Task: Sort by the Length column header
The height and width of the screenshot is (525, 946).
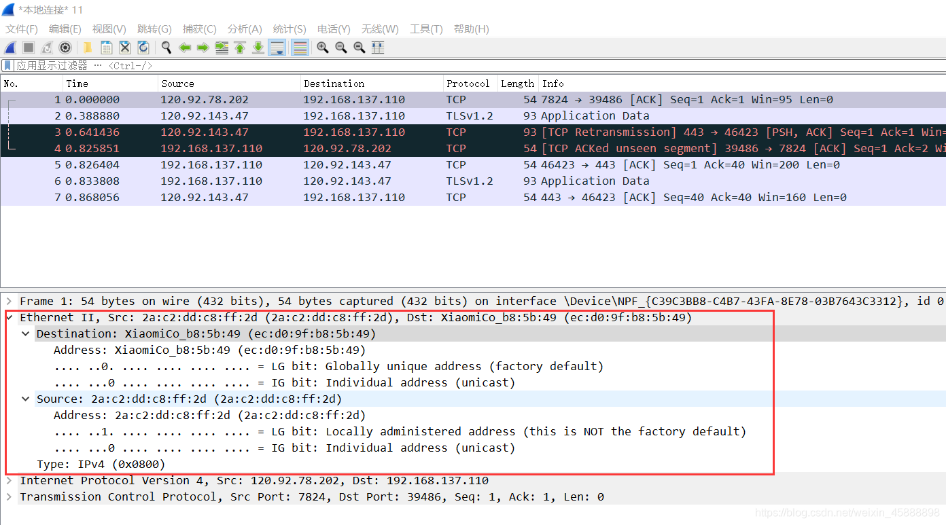Action: click(x=519, y=84)
